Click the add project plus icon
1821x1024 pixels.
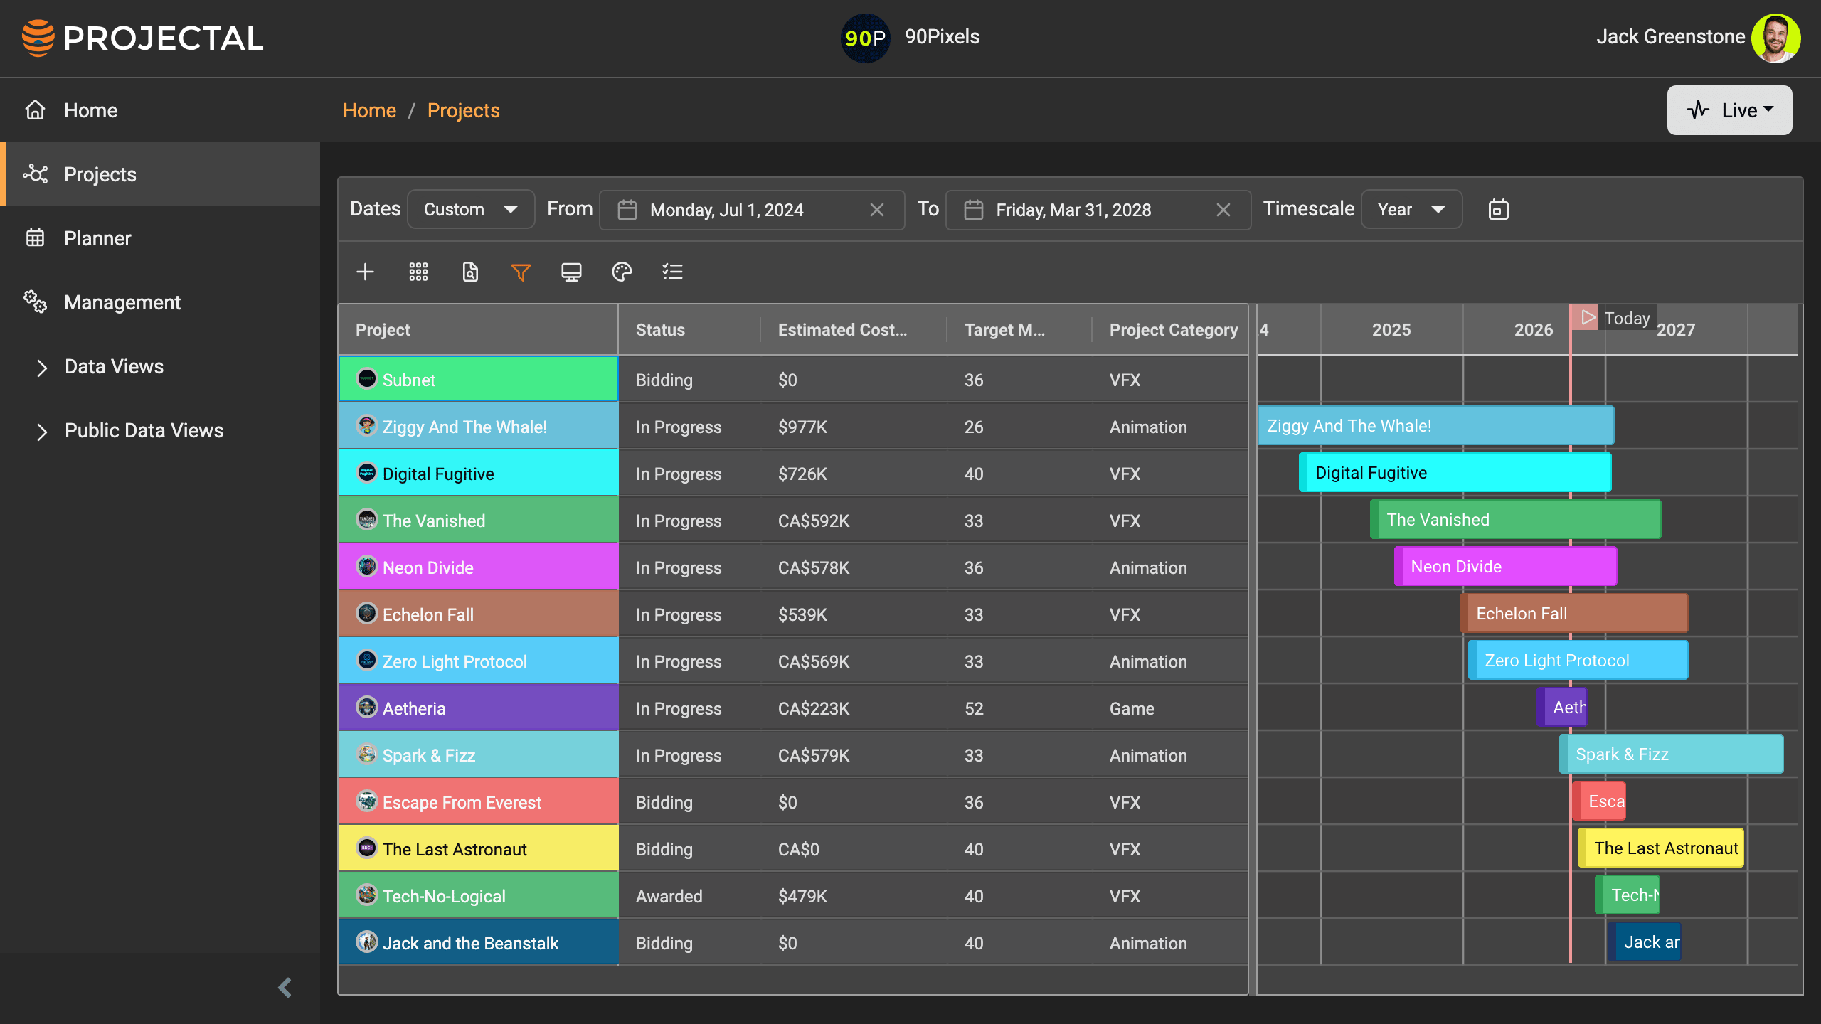365,272
